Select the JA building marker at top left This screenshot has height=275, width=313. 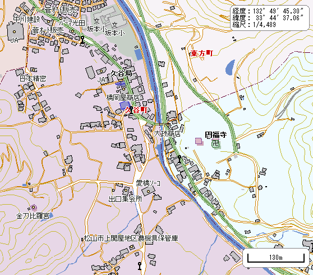14,31
